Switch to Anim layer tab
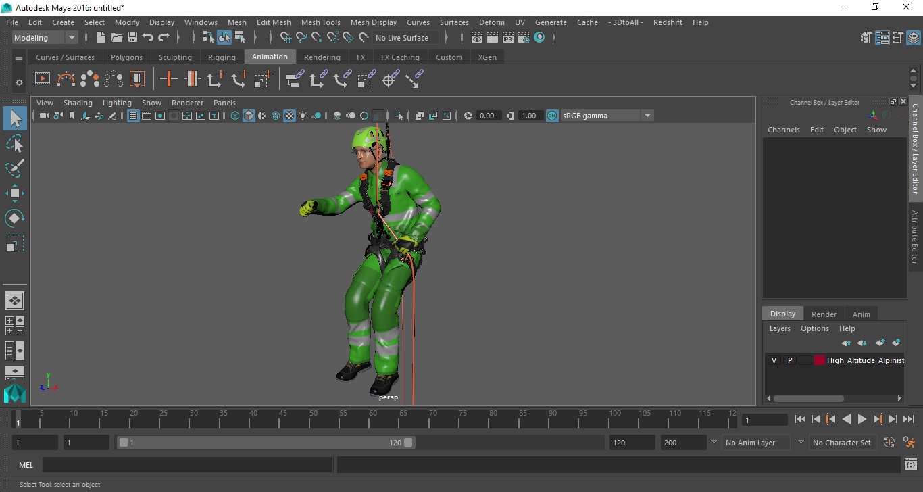Viewport: 923px width, 492px height. pyautogui.click(x=861, y=314)
